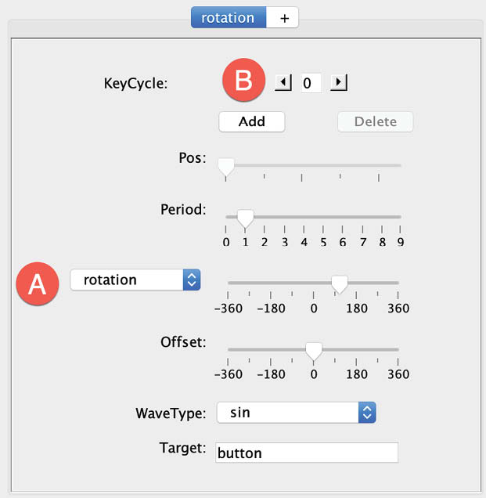Click the Pos slider thumb

point(226,168)
